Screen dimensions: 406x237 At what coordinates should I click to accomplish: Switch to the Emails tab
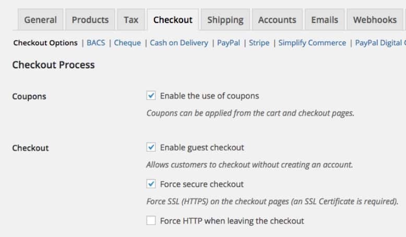coord(325,20)
